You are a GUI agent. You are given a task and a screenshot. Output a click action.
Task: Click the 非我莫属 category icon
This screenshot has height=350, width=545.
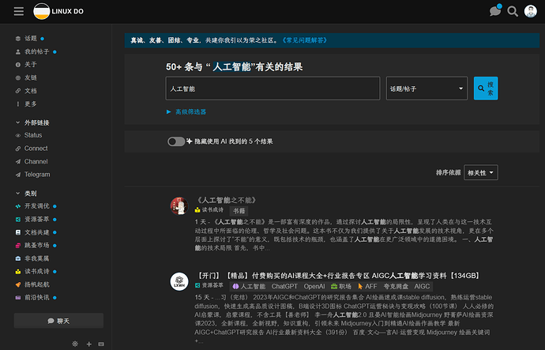click(18, 258)
